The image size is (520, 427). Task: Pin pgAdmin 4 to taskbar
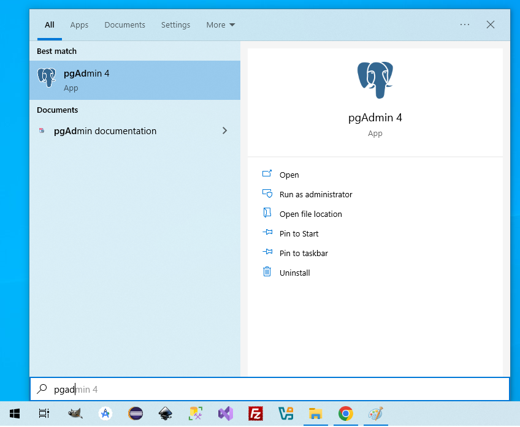tap(304, 253)
